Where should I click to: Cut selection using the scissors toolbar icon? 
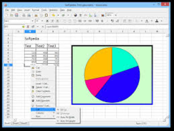tap(36, 15)
